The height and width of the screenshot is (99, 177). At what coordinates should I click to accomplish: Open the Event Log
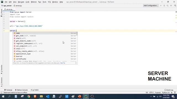[x=169, y=90]
